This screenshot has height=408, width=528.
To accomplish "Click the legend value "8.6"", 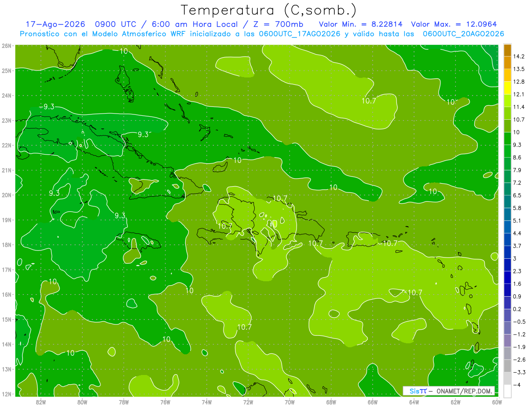I will click(517, 157).
